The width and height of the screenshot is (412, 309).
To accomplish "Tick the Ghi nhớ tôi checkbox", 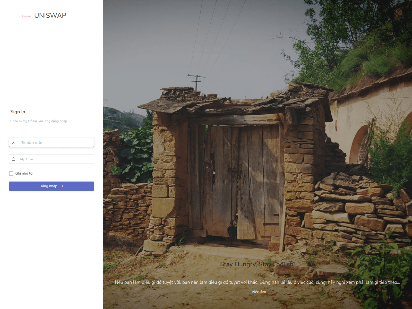I will pyautogui.click(x=11, y=174).
